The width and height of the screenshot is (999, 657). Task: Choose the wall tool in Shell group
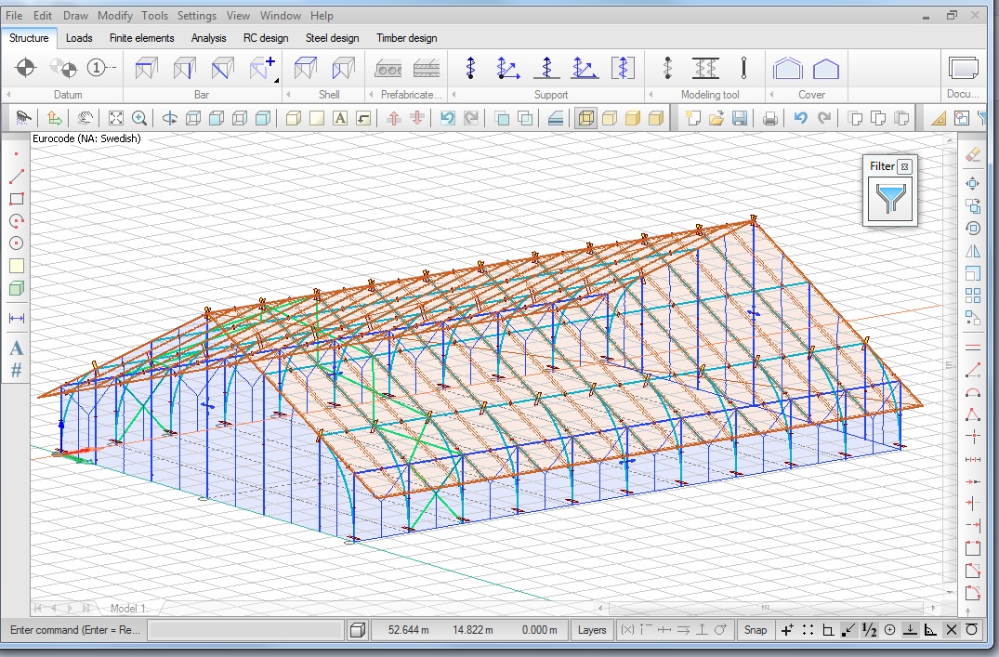tap(344, 68)
